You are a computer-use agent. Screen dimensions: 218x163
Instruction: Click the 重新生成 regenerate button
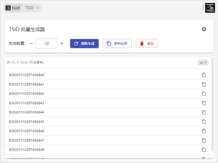pyautogui.click(x=84, y=44)
